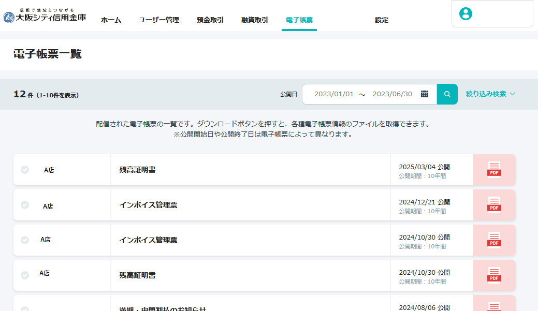This screenshot has width=538, height=311.
Task: Click the 公開日 label
Action: click(x=288, y=94)
